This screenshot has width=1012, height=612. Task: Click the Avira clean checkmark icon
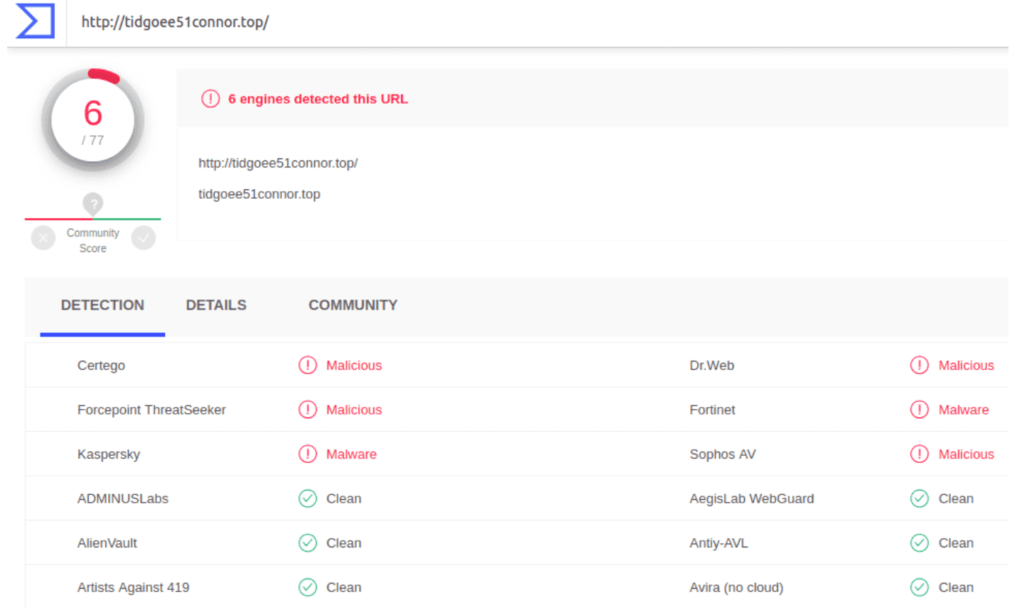tap(919, 588)
